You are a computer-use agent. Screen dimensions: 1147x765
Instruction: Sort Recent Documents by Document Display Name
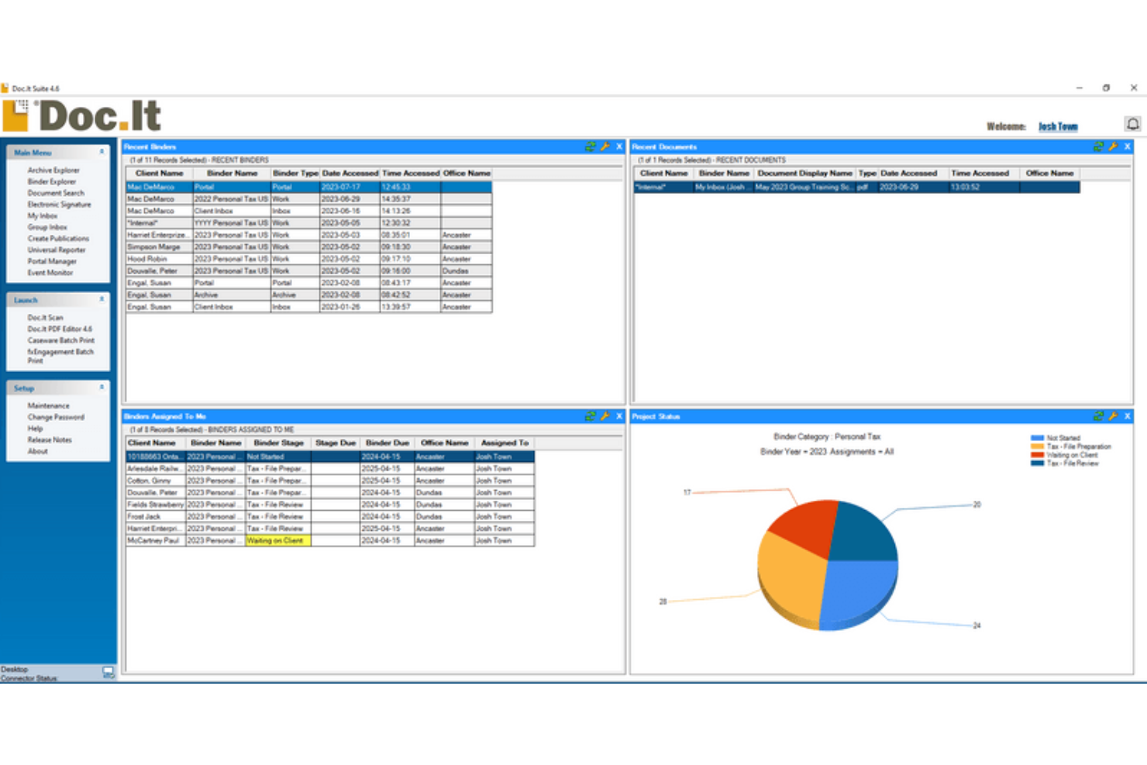[804, 174]
